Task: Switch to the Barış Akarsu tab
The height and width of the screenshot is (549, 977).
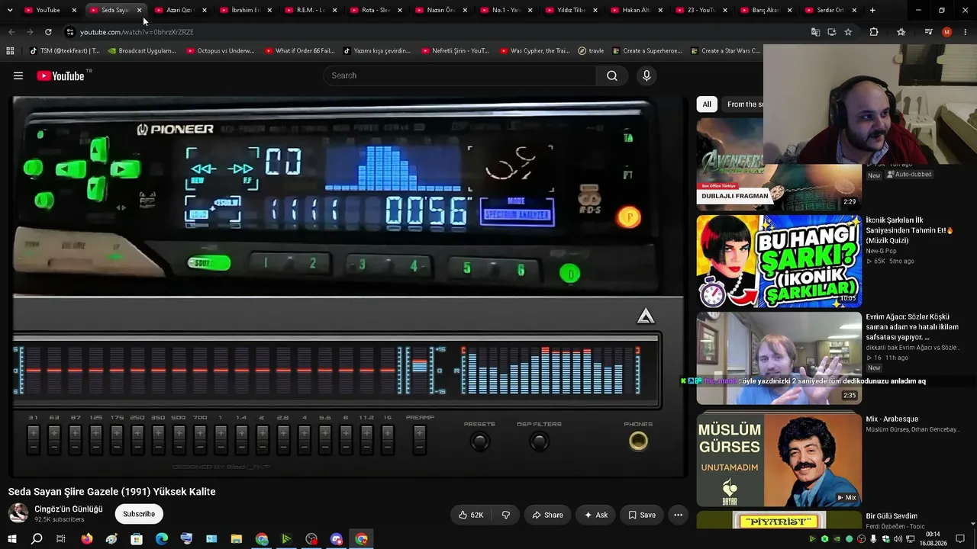Action: (766, 10)
